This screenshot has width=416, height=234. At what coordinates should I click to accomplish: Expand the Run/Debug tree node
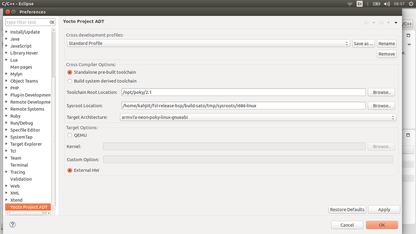pos(7,123)
